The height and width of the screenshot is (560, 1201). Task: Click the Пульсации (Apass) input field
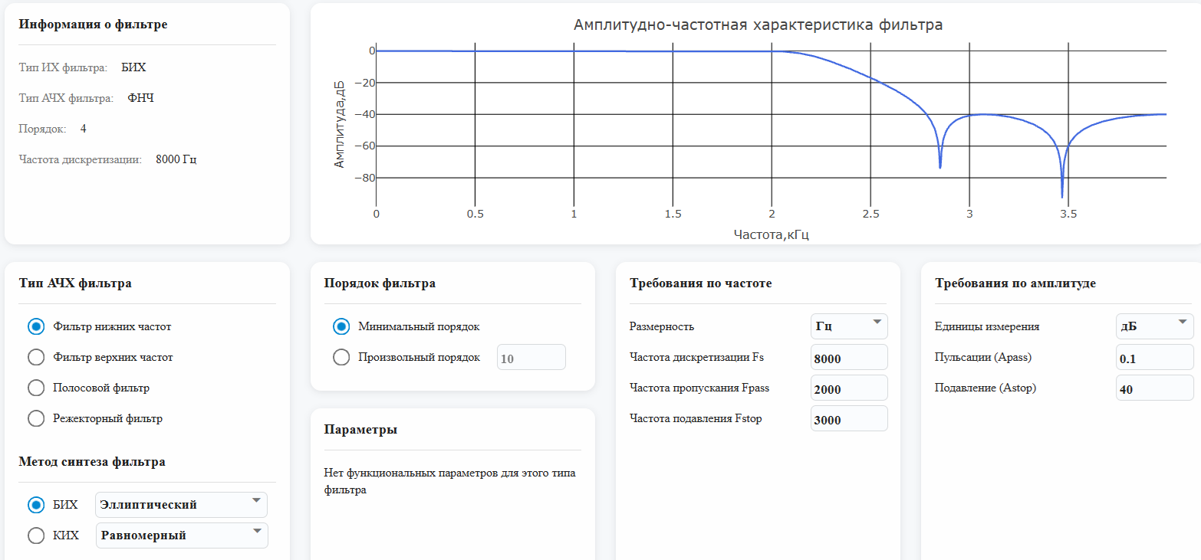pos(1153,358)
